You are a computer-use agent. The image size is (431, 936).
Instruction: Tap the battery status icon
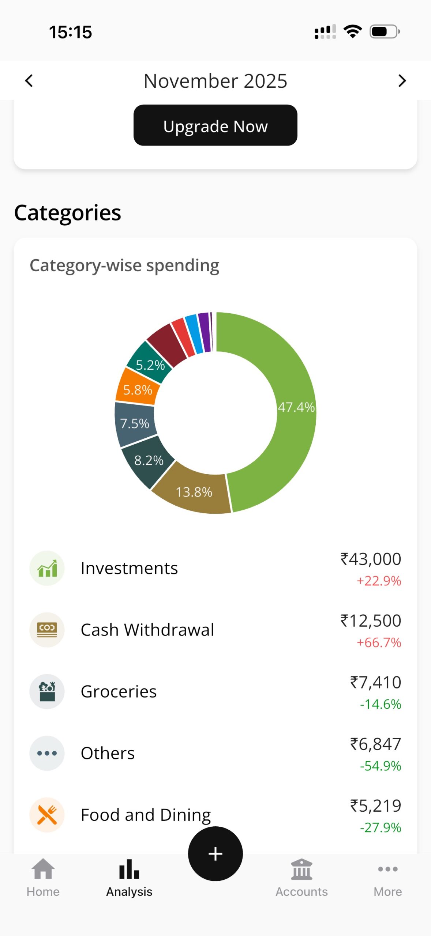(385, 32)
